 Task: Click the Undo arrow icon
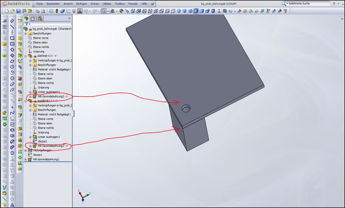(86, 11)
